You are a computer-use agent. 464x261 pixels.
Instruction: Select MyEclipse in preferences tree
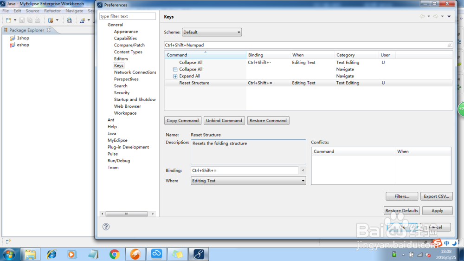pos(117,140)
